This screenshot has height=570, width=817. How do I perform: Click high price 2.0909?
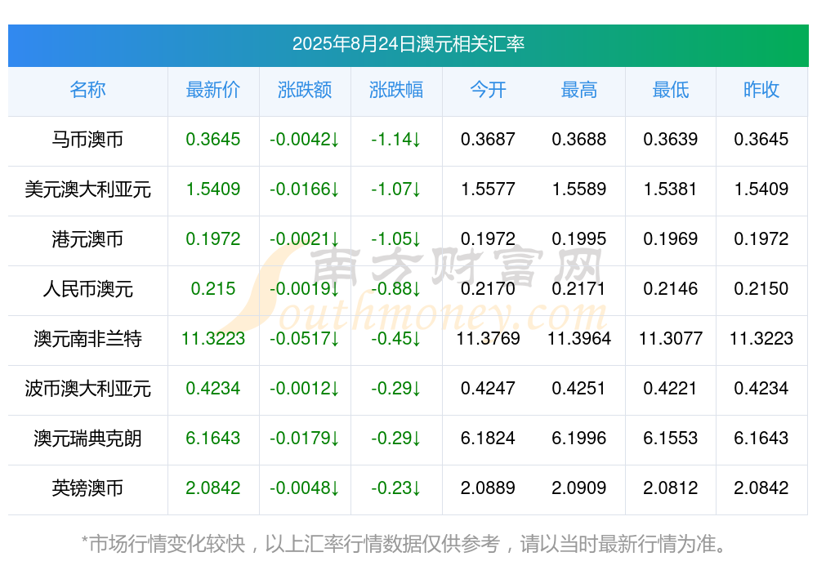tap(579, 488)
